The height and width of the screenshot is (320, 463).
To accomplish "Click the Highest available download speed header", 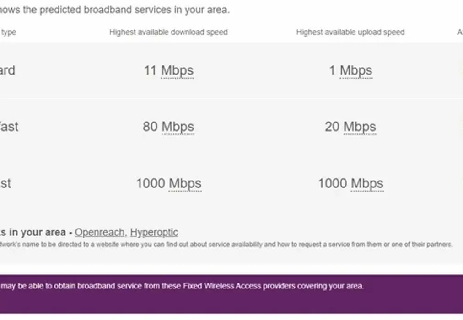I will [x=168, y=32].
